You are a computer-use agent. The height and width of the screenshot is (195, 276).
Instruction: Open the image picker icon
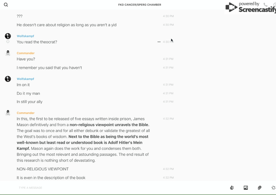point(246,188)
